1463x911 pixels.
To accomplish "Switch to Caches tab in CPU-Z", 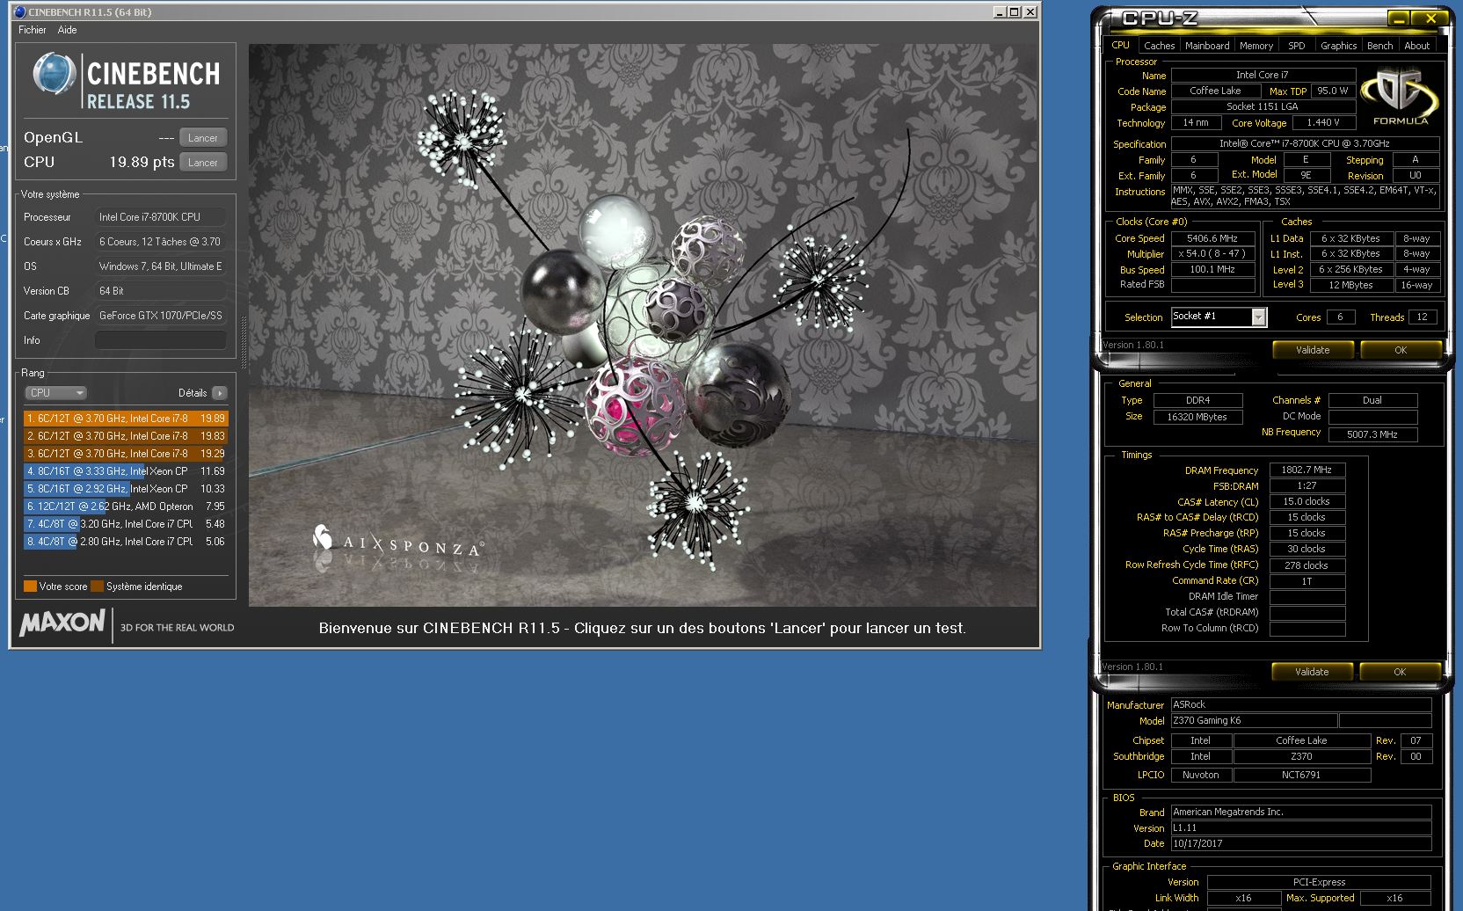I will point(1159,46).
